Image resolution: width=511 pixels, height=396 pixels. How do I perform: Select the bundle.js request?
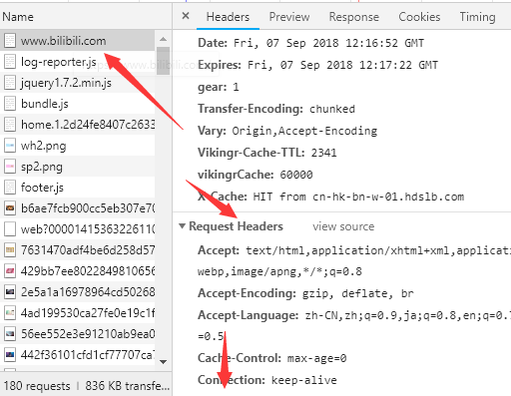click(x=77, y=104)
